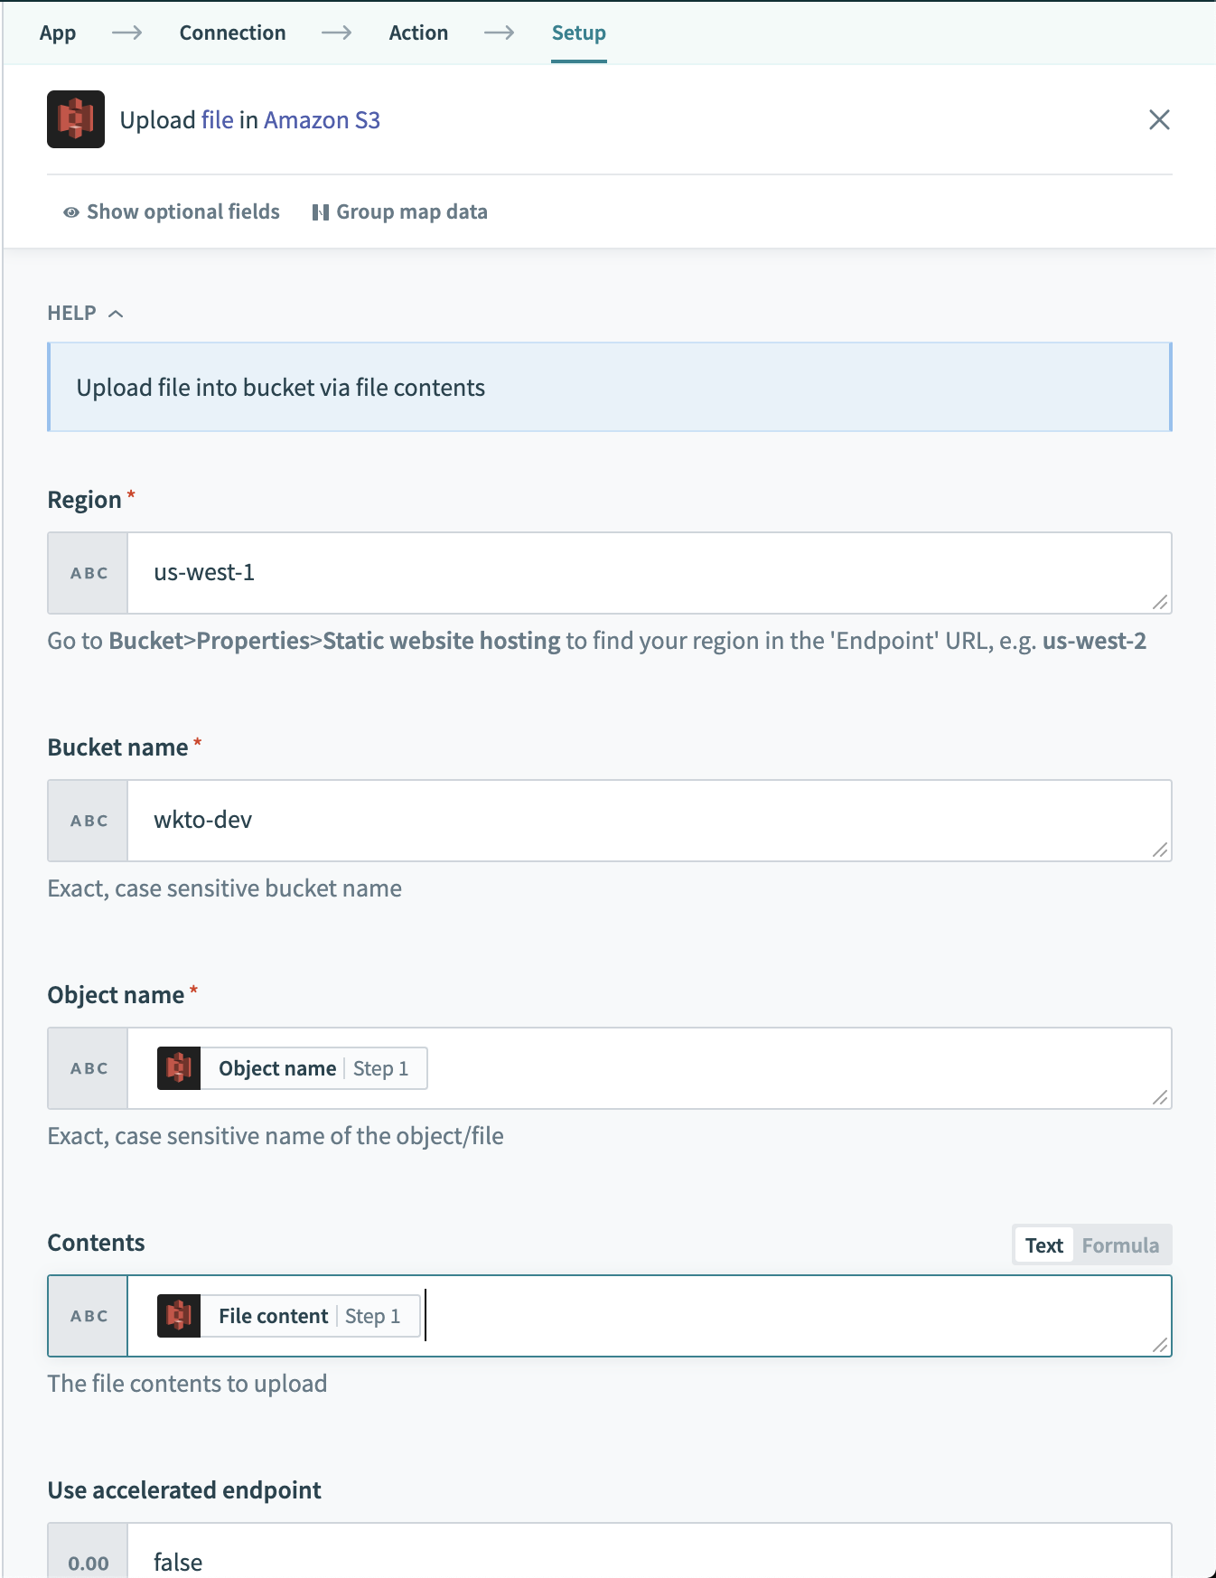
Task: Switch the Contents field to Formula mode
Action: pyautogui.click(x=1119, y=1245)
